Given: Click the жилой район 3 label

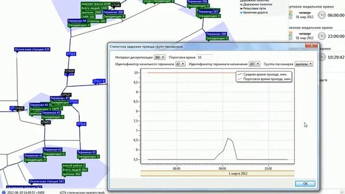Looking at the screenshot, I should [73, 165].
